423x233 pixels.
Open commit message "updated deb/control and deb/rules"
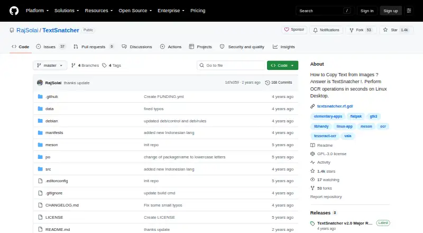175,121
